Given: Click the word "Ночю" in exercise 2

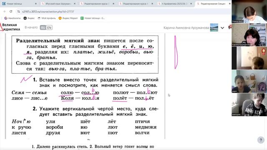Looking at the screenshot, I should point(21,121).
